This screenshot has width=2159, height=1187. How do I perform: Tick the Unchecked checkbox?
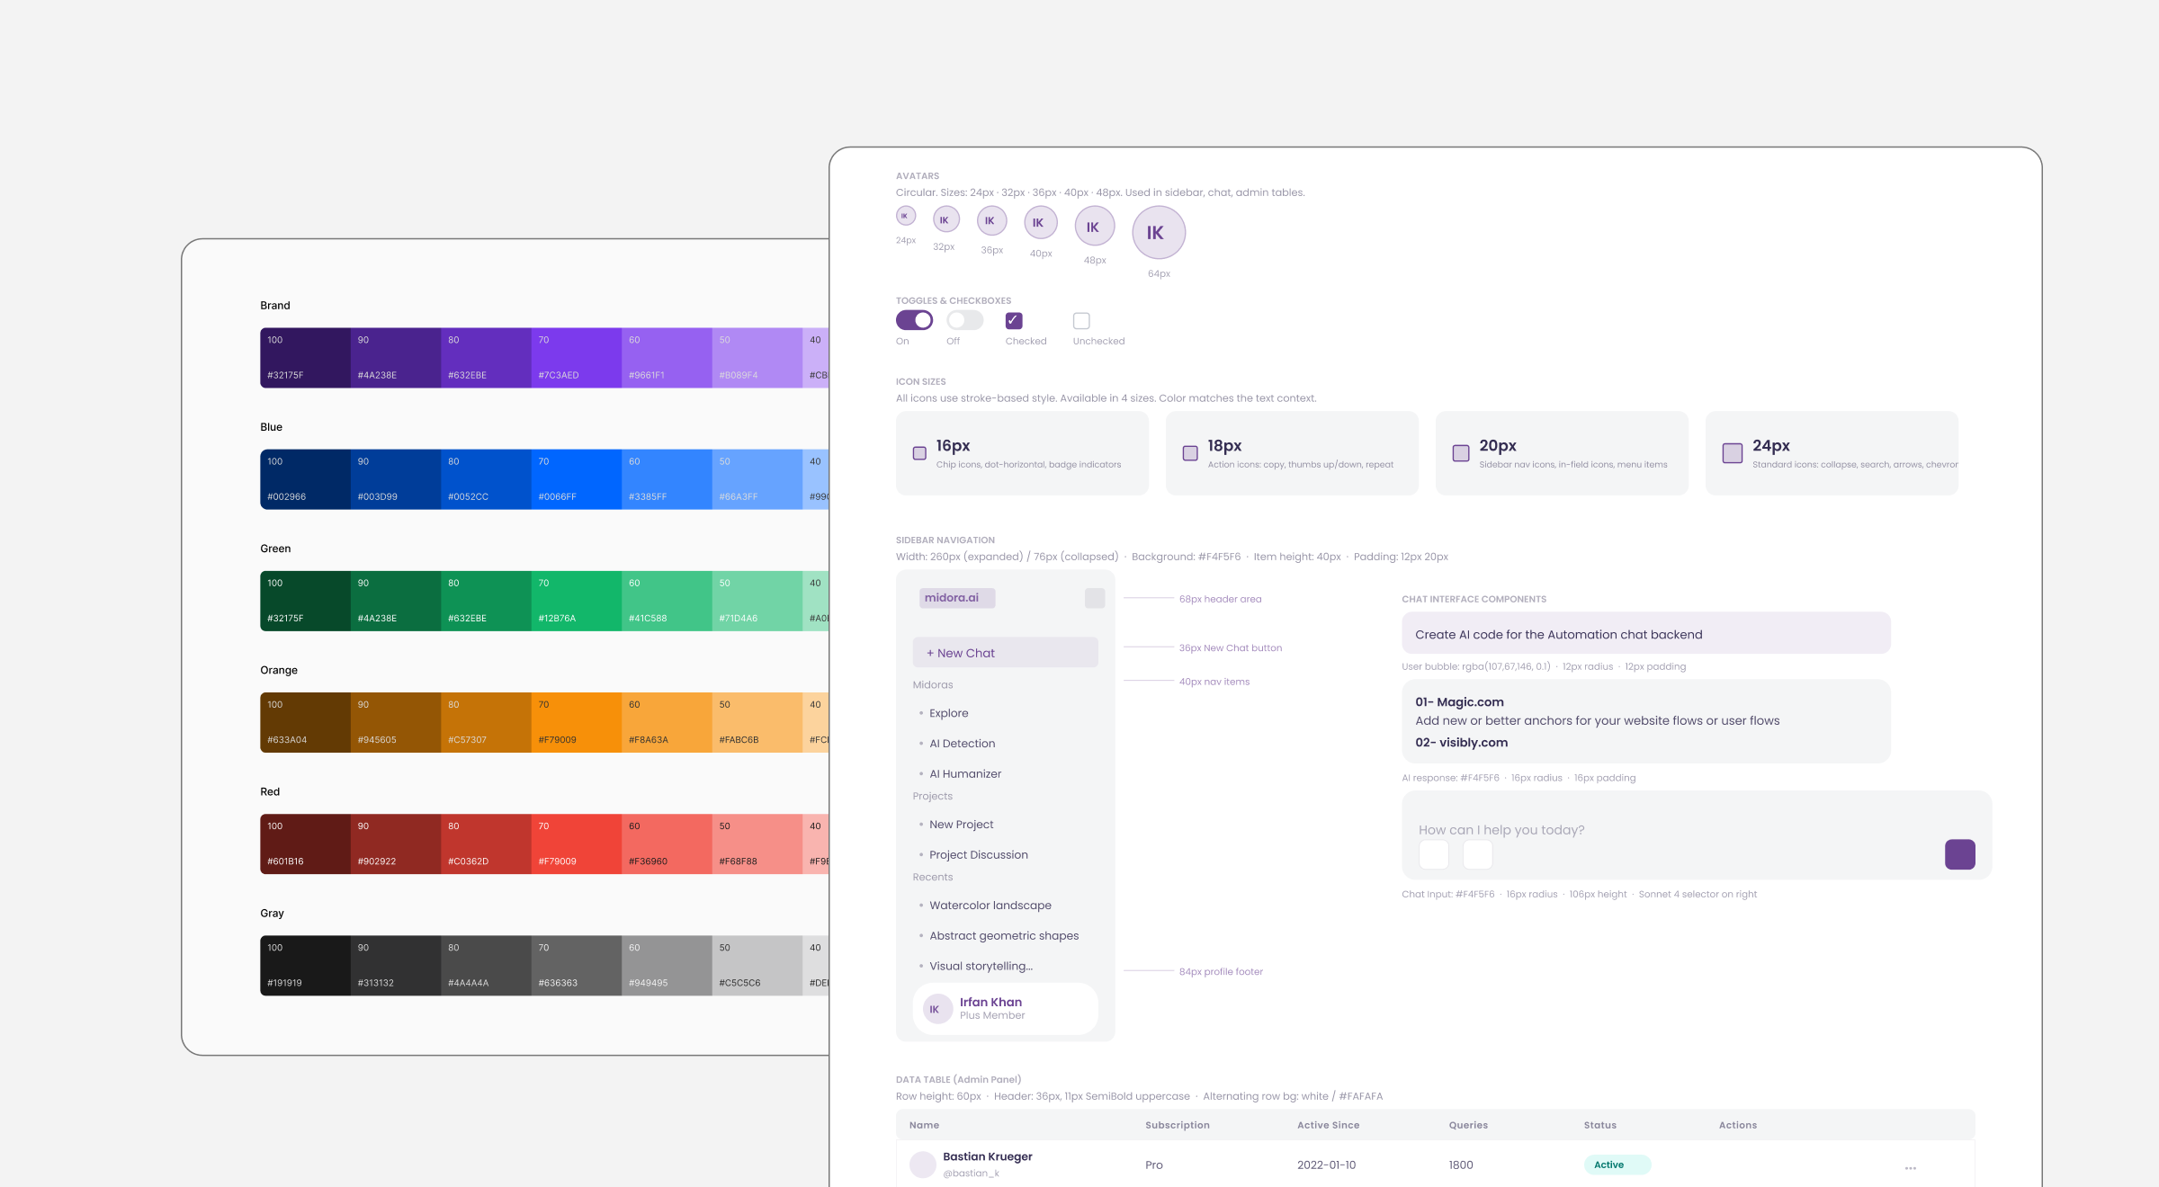(x=1081, y=320)
